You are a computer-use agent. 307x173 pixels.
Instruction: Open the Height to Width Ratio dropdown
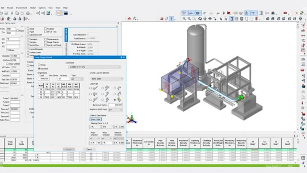click(x=116, y=110)
